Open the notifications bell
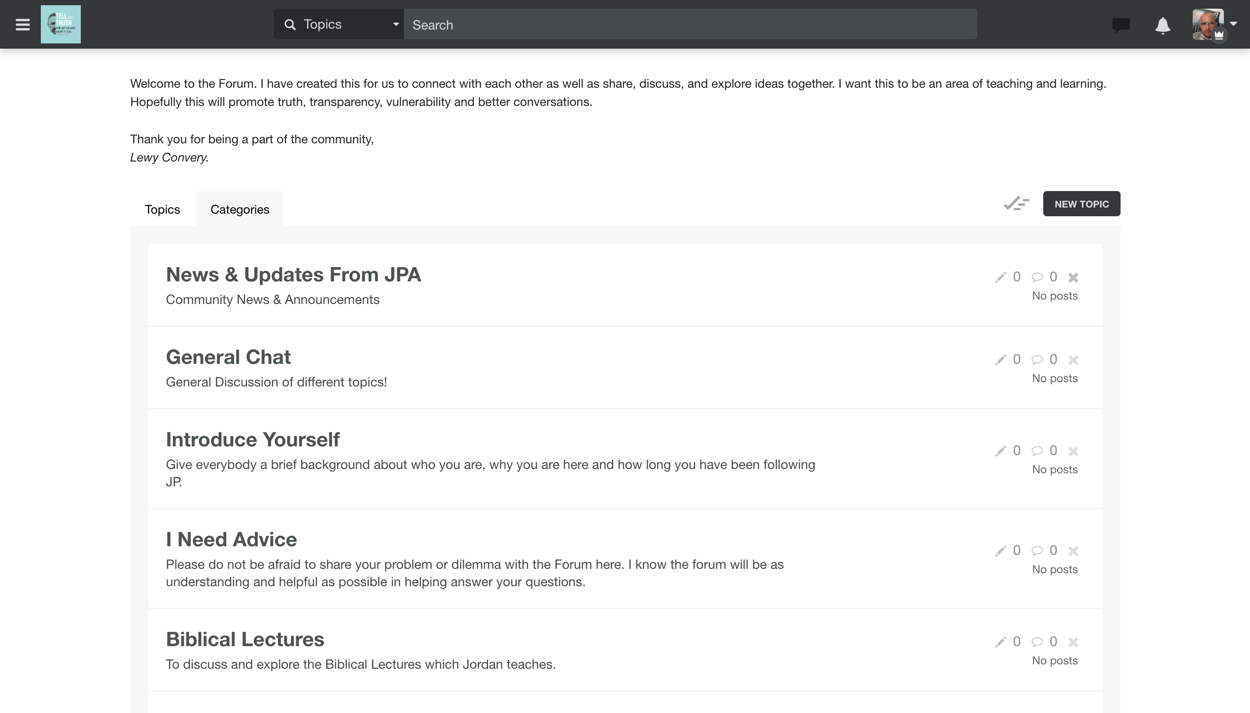The width and height of the screenshot is (1250, 713). click(1162, 25)
